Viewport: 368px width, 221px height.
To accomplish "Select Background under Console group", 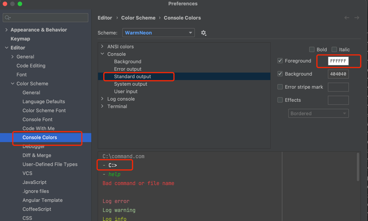I will click(128, 61).
